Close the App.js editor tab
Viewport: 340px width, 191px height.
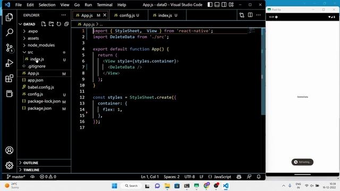point(105,15)
